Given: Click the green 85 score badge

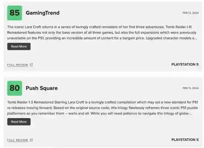Looking at the screenshot, I should point(14,13).
